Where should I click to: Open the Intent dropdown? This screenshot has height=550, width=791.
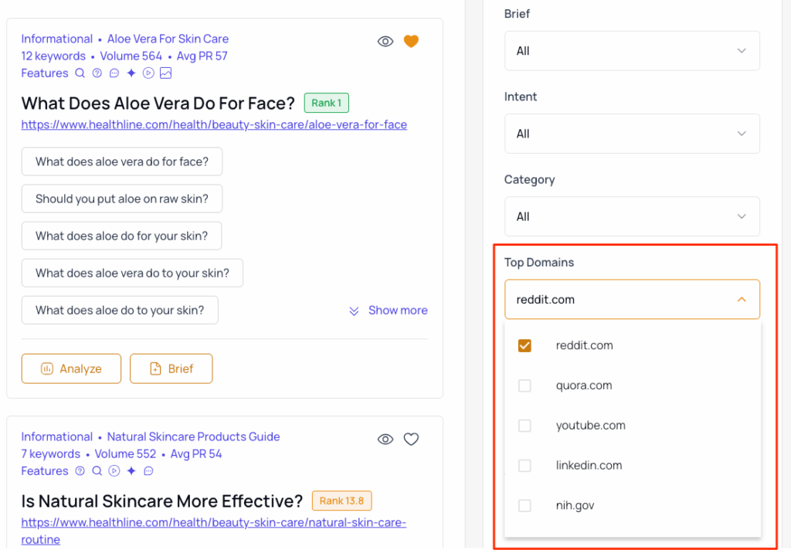(x=632, y=134)
